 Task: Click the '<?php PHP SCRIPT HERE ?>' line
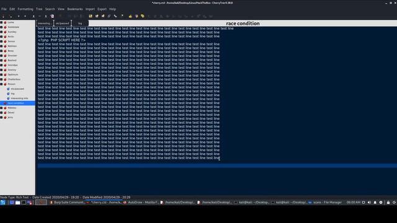[61, 40]
